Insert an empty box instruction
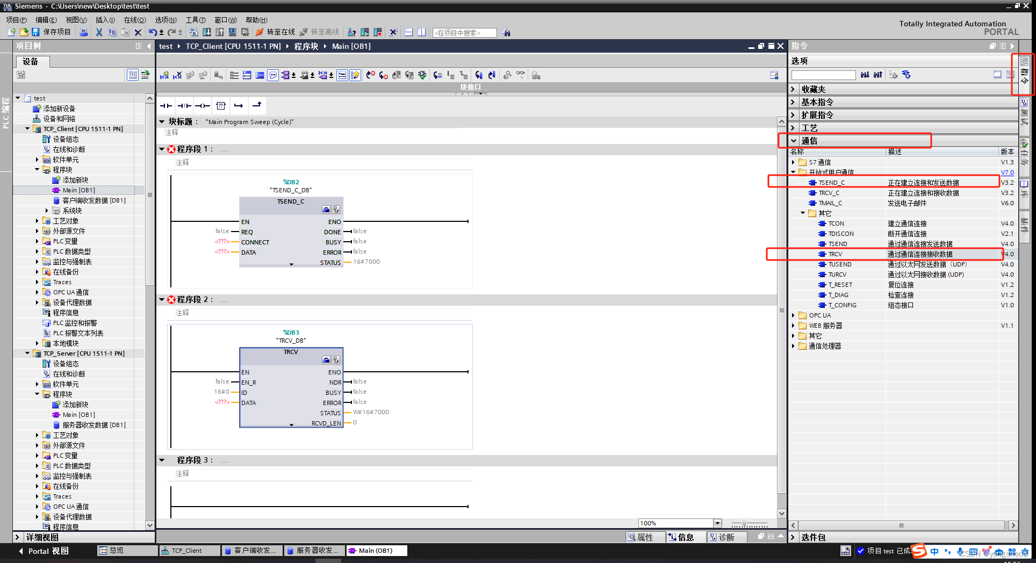The height and width of the screenshot is (563, 1036). coord(221,106)
